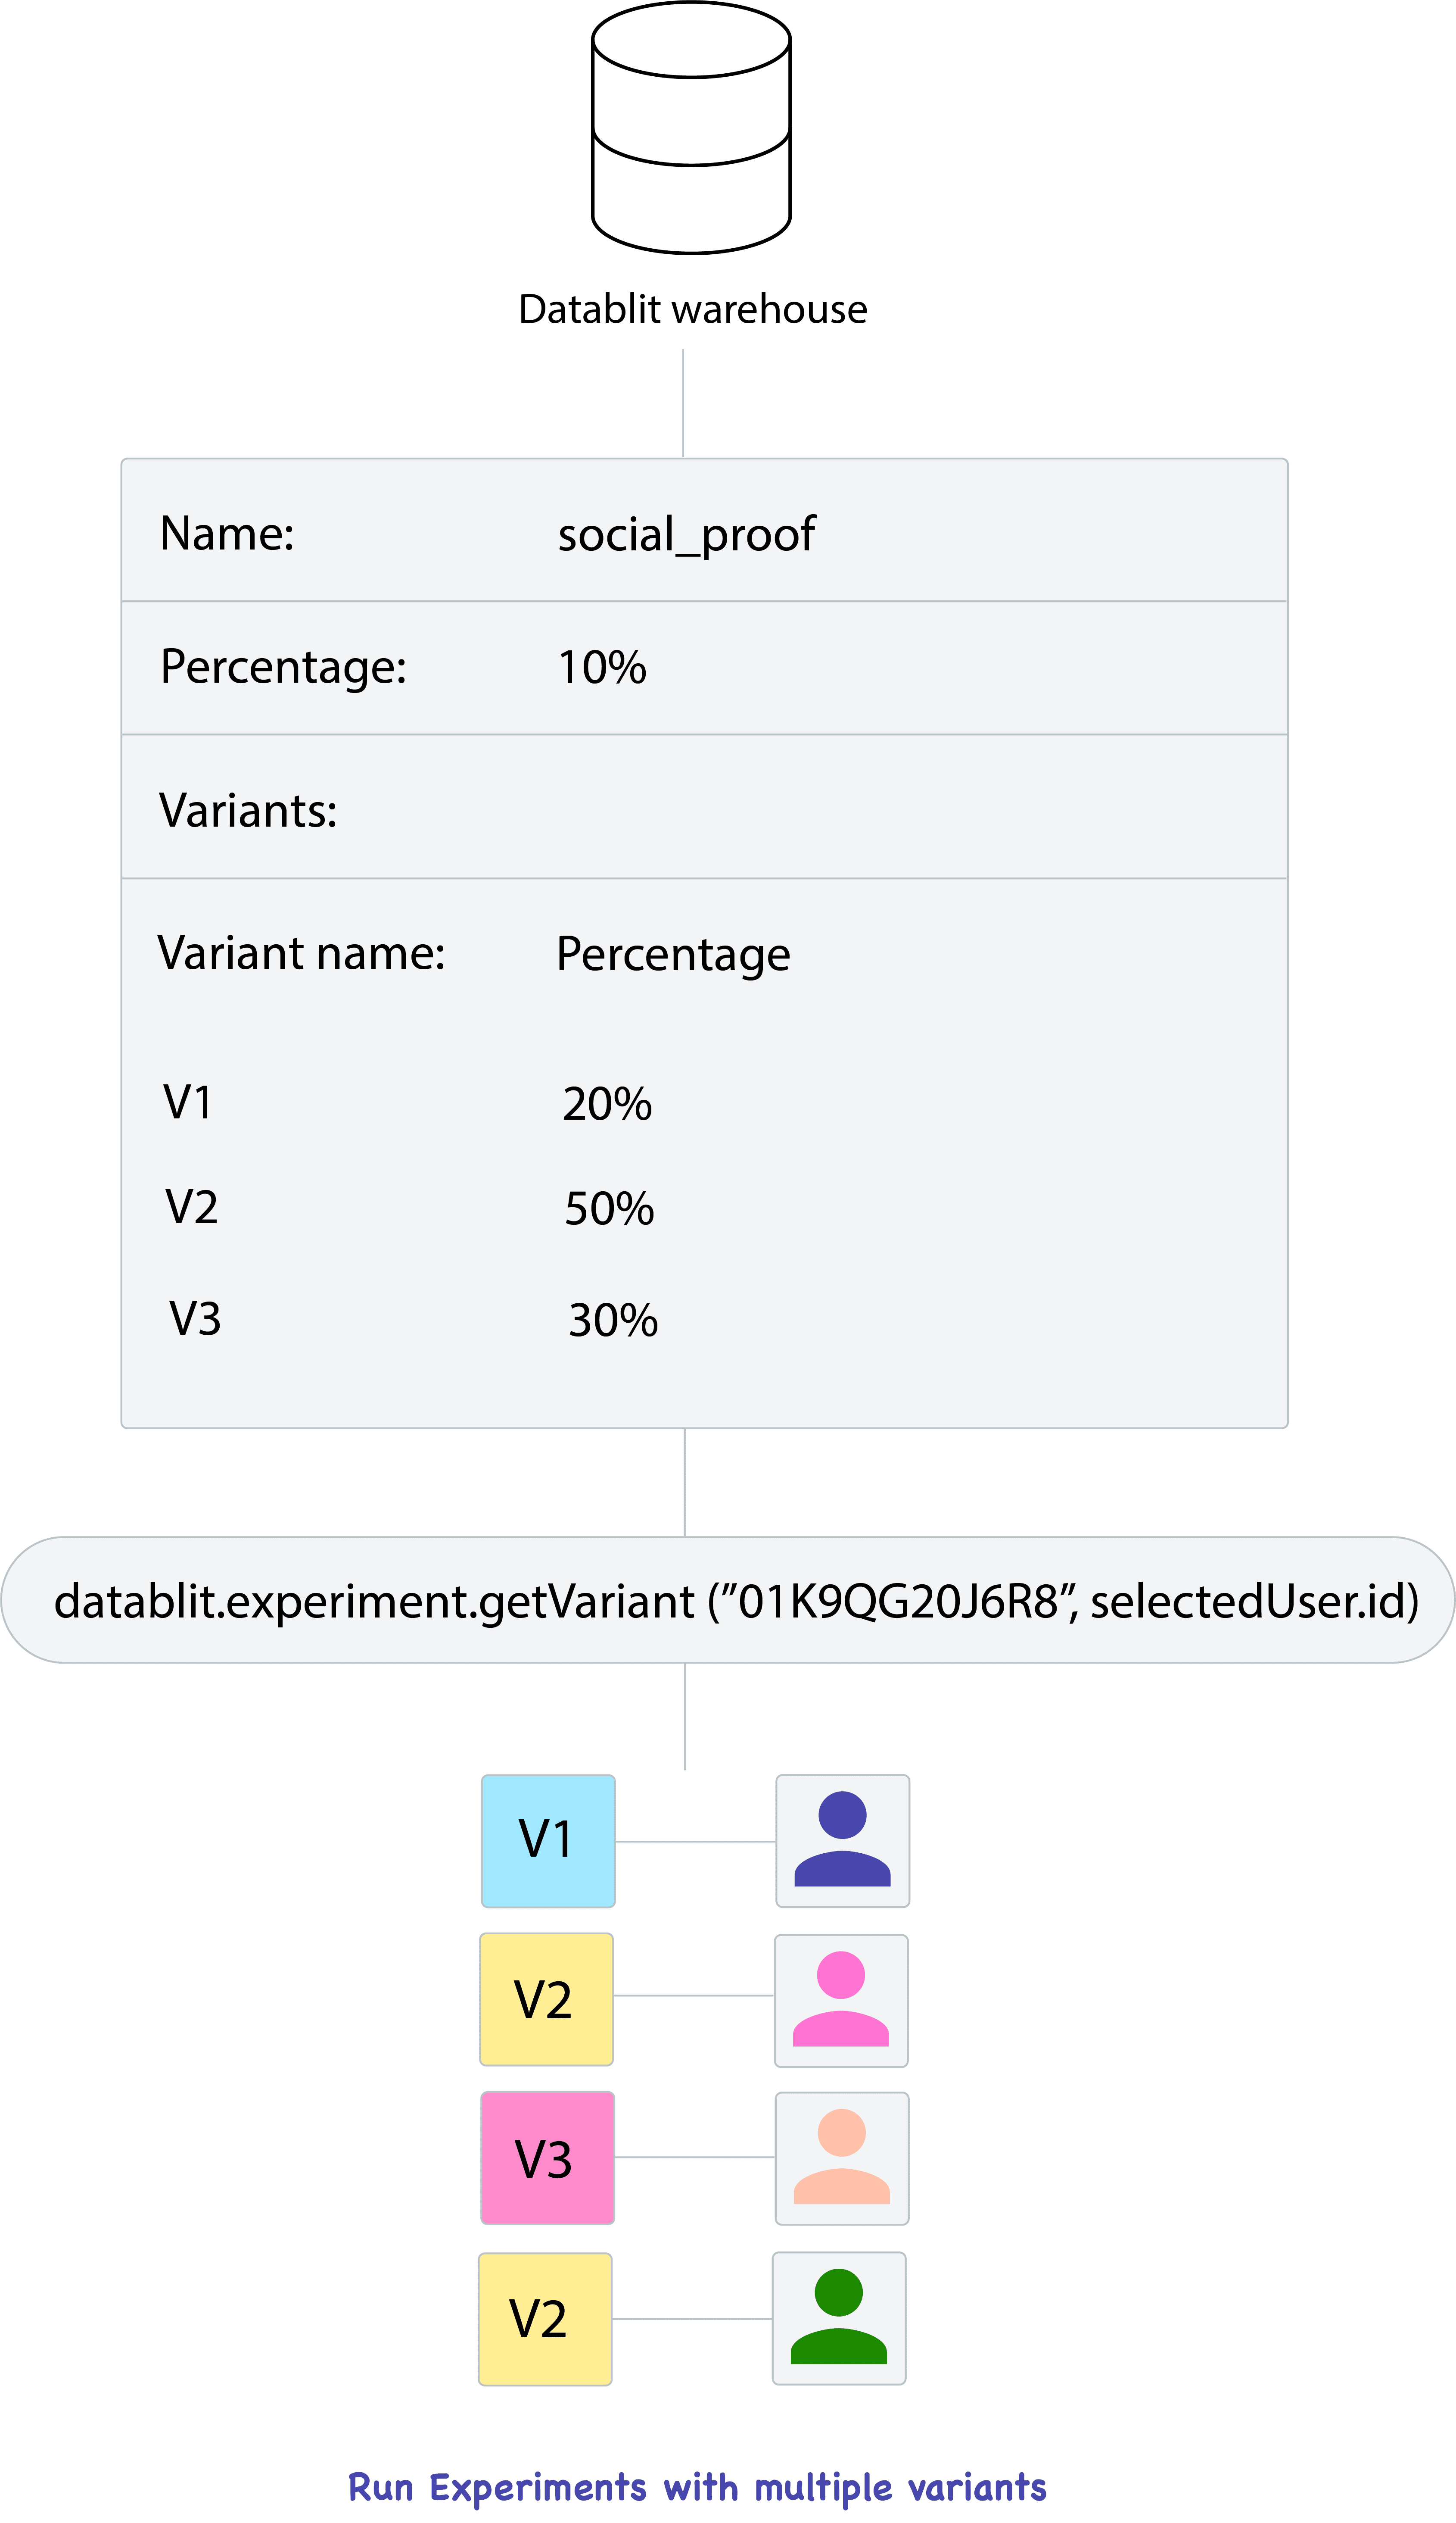Select the pink V3 variant box
The height and width of the screenshot is (2523, 1456).
tap(547, 2158)
